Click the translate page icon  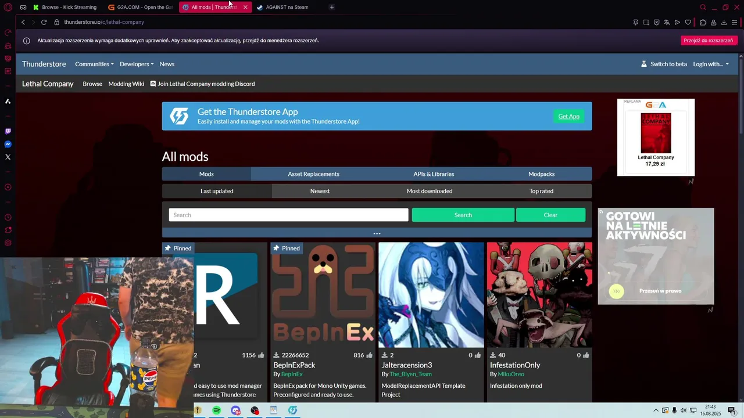(x=667, y=22)
